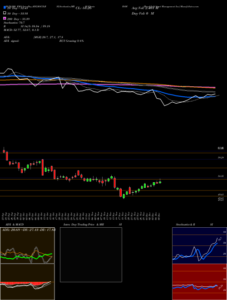Select the ADX MGR values text
Image resolution: width=227 pixels, height=300 pixels.
click(48, 37)
